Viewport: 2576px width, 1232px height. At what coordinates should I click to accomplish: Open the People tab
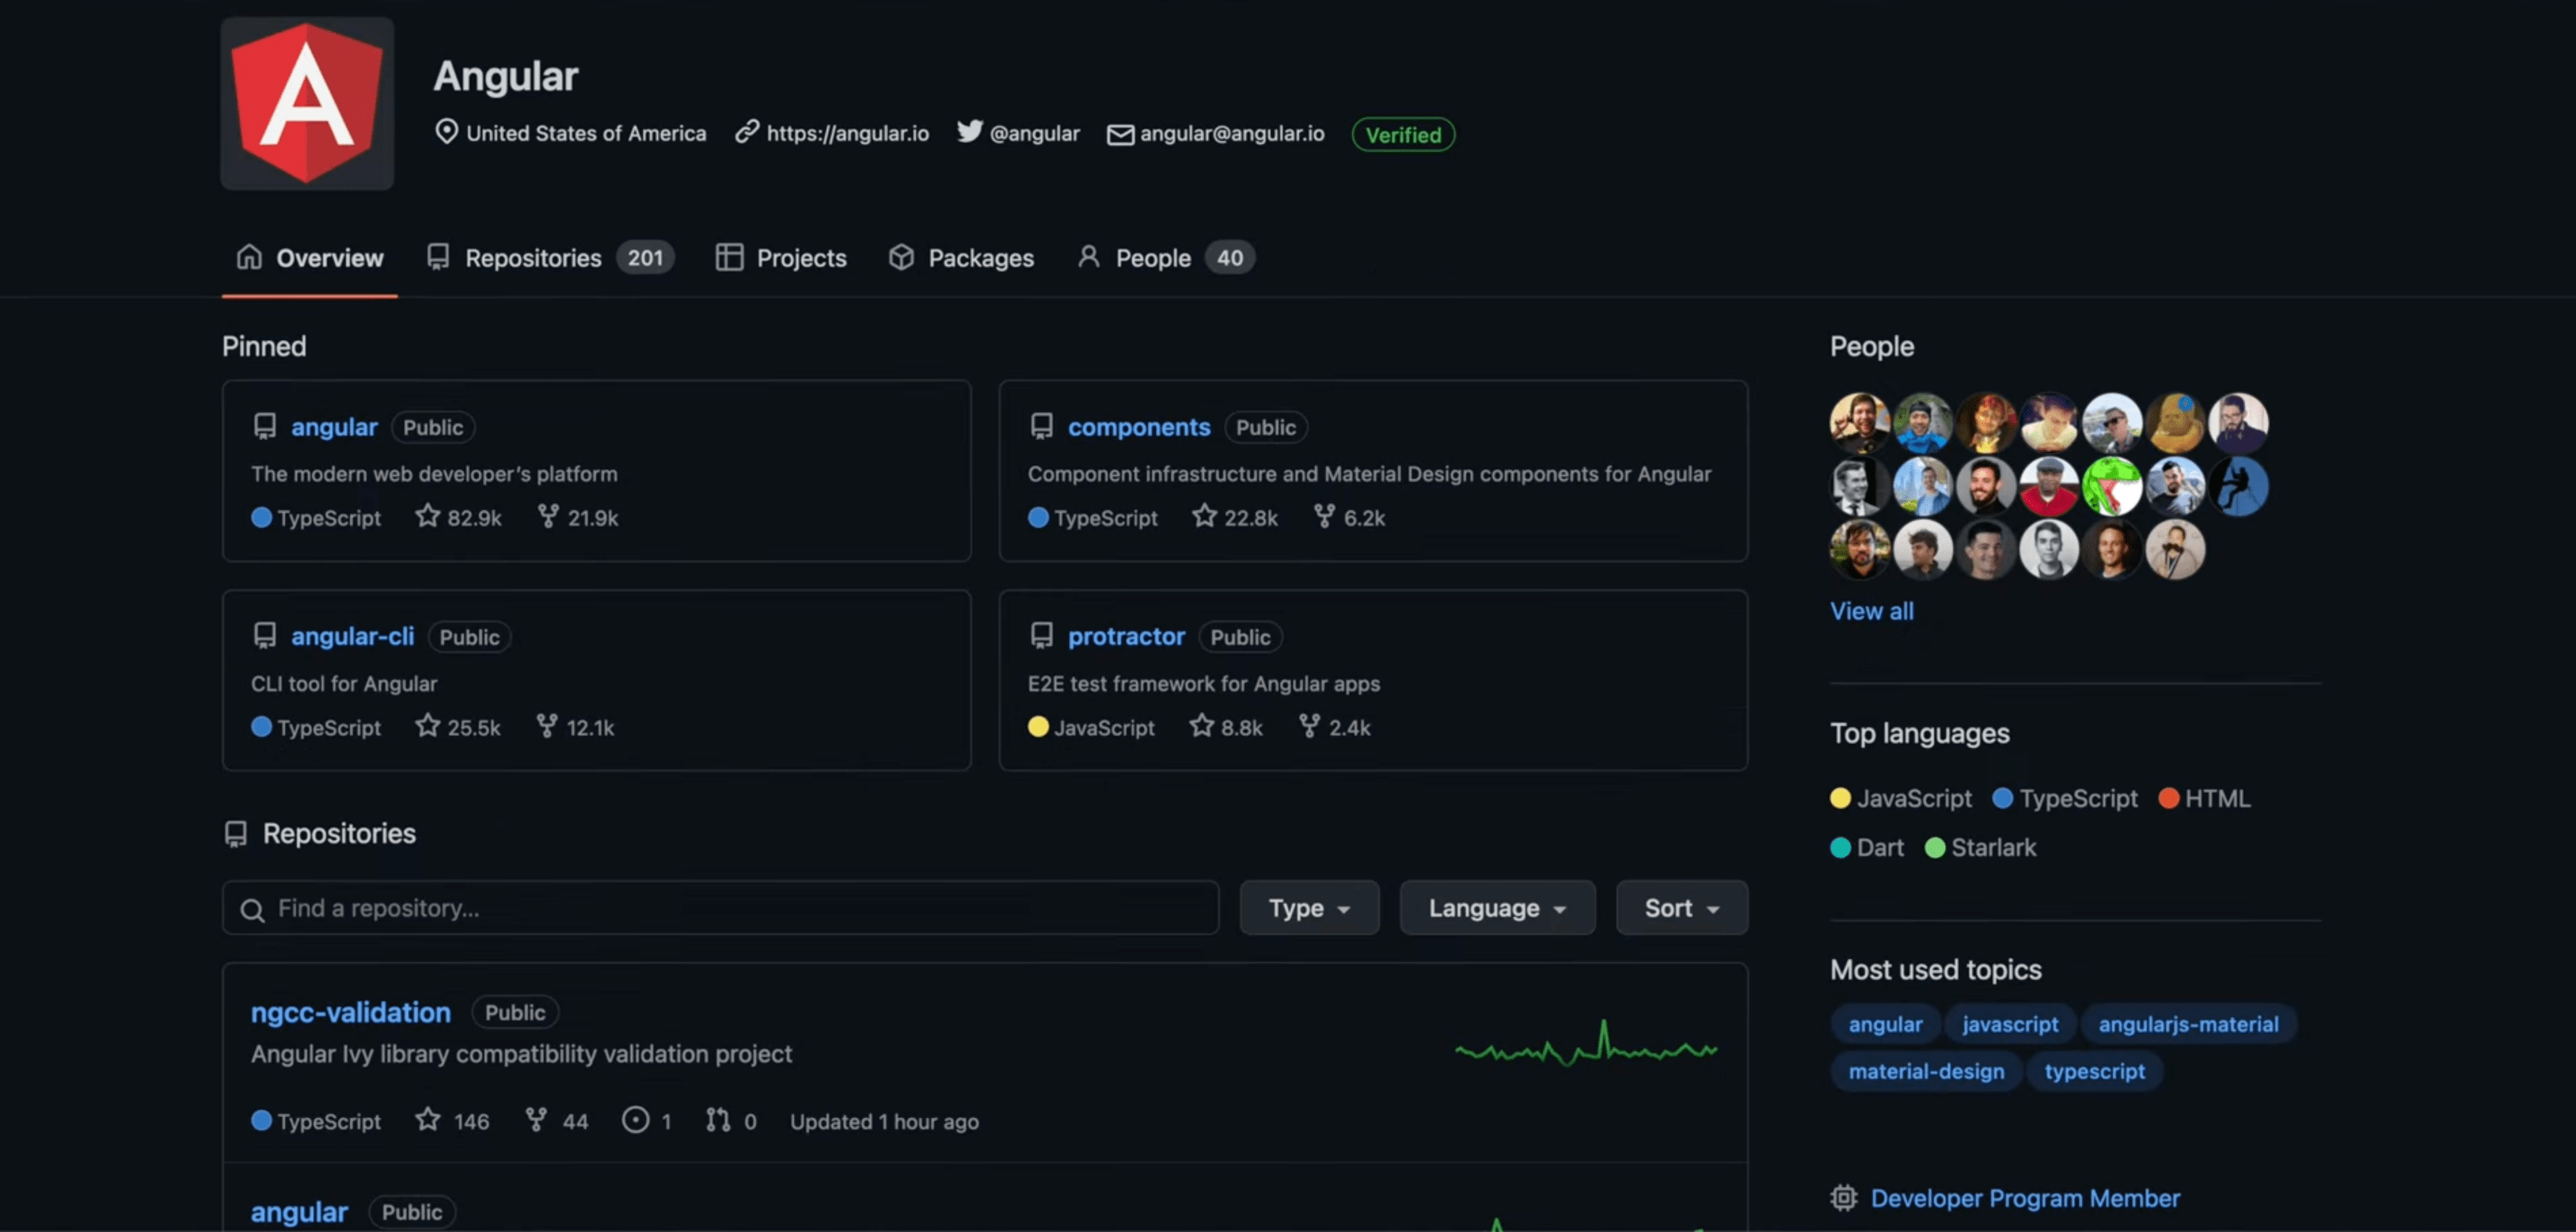(1153, 257)
